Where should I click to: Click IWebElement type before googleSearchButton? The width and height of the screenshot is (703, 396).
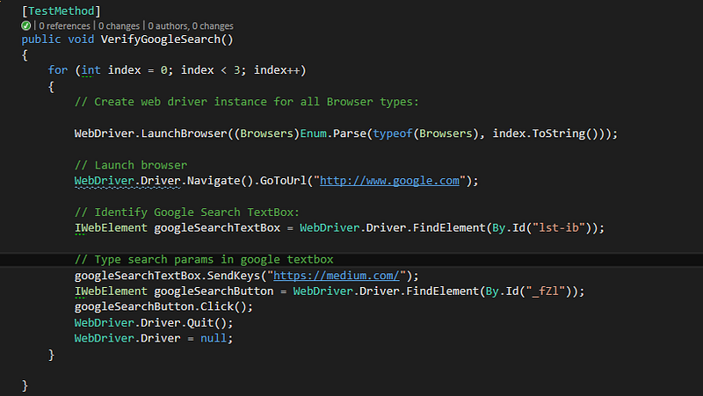coord(111,292)
